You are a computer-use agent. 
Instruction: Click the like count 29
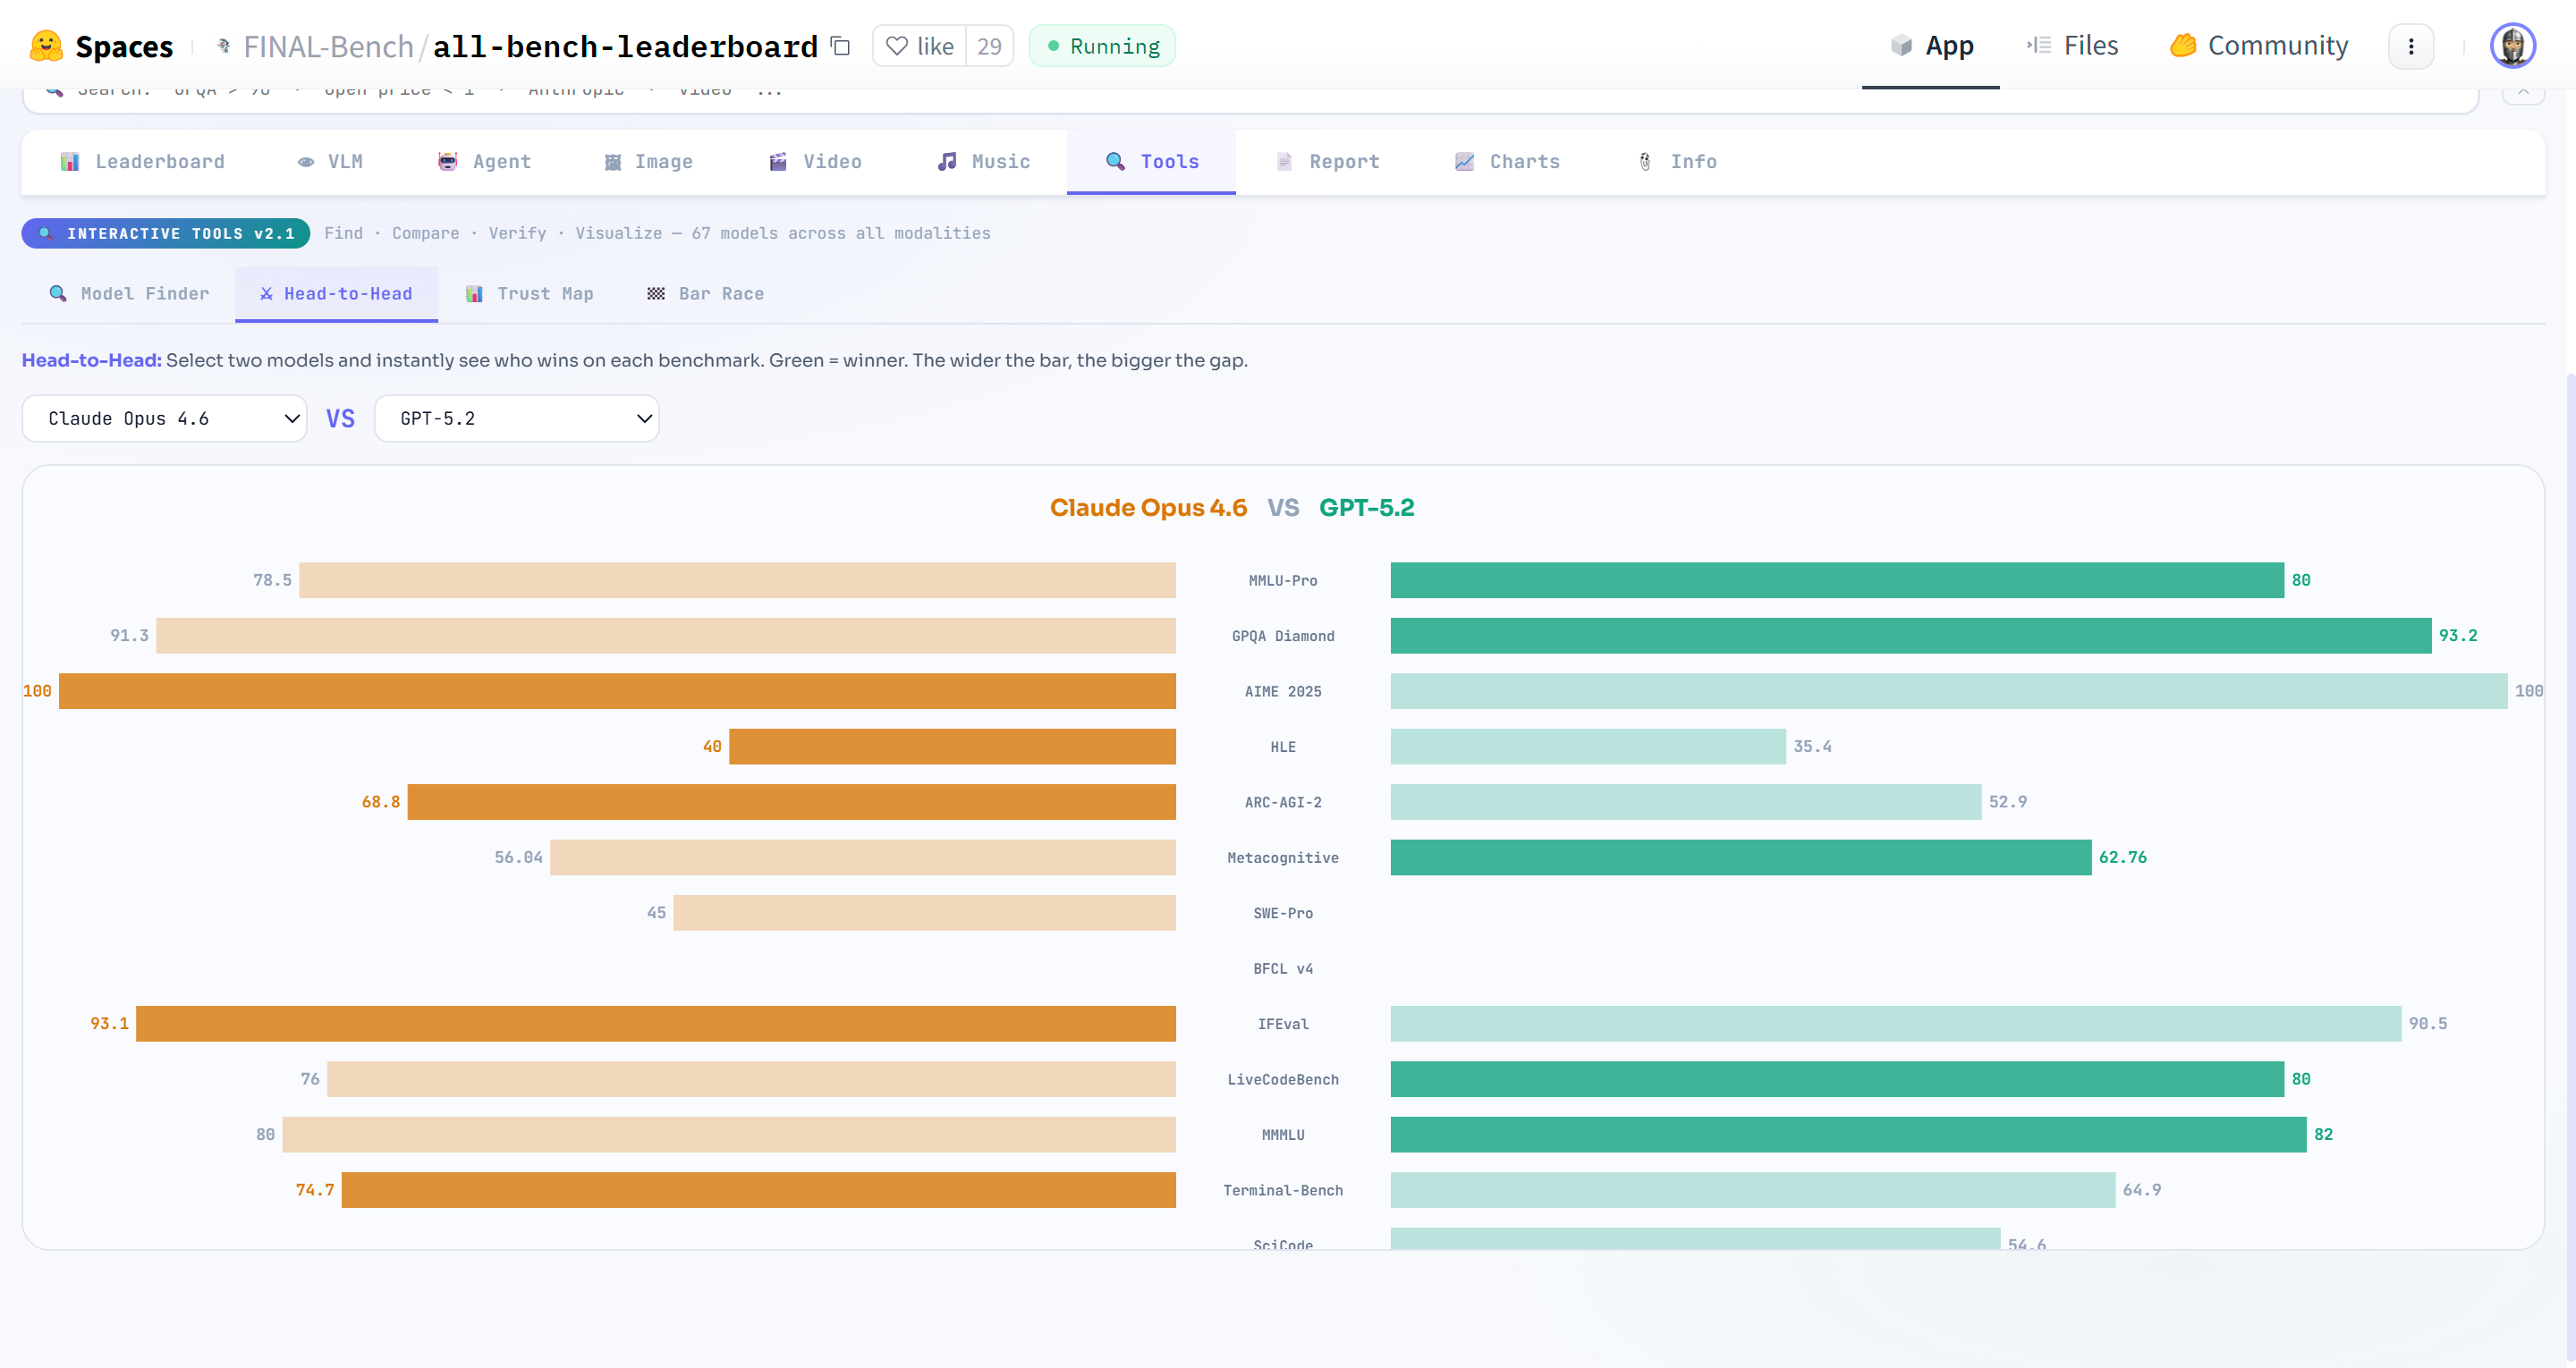click(989, 46)
